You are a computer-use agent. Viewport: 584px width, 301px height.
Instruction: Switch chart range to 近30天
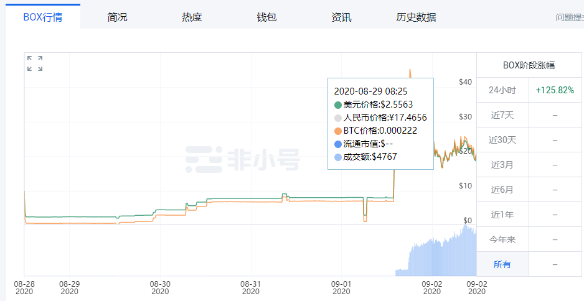502,140
